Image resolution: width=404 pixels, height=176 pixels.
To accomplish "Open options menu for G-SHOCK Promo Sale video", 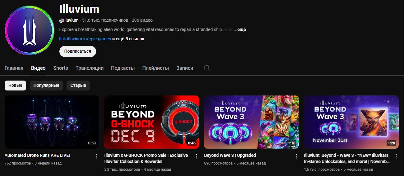I will (196, 156).
